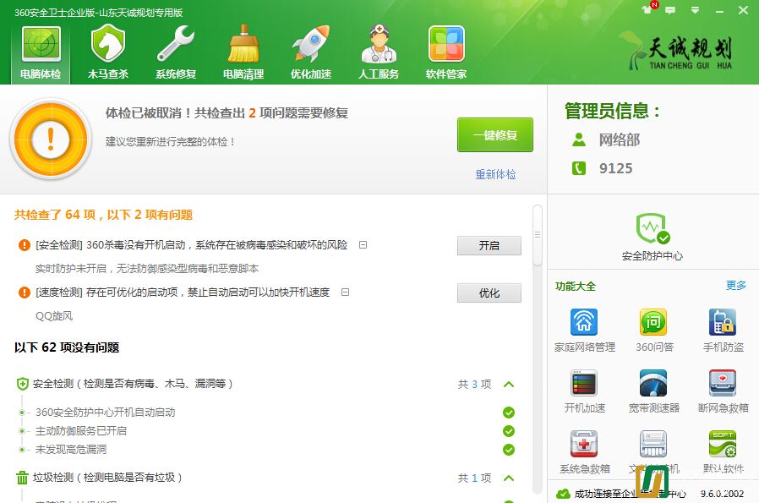Go to the 电脑清理 tab

pos(243,53)
